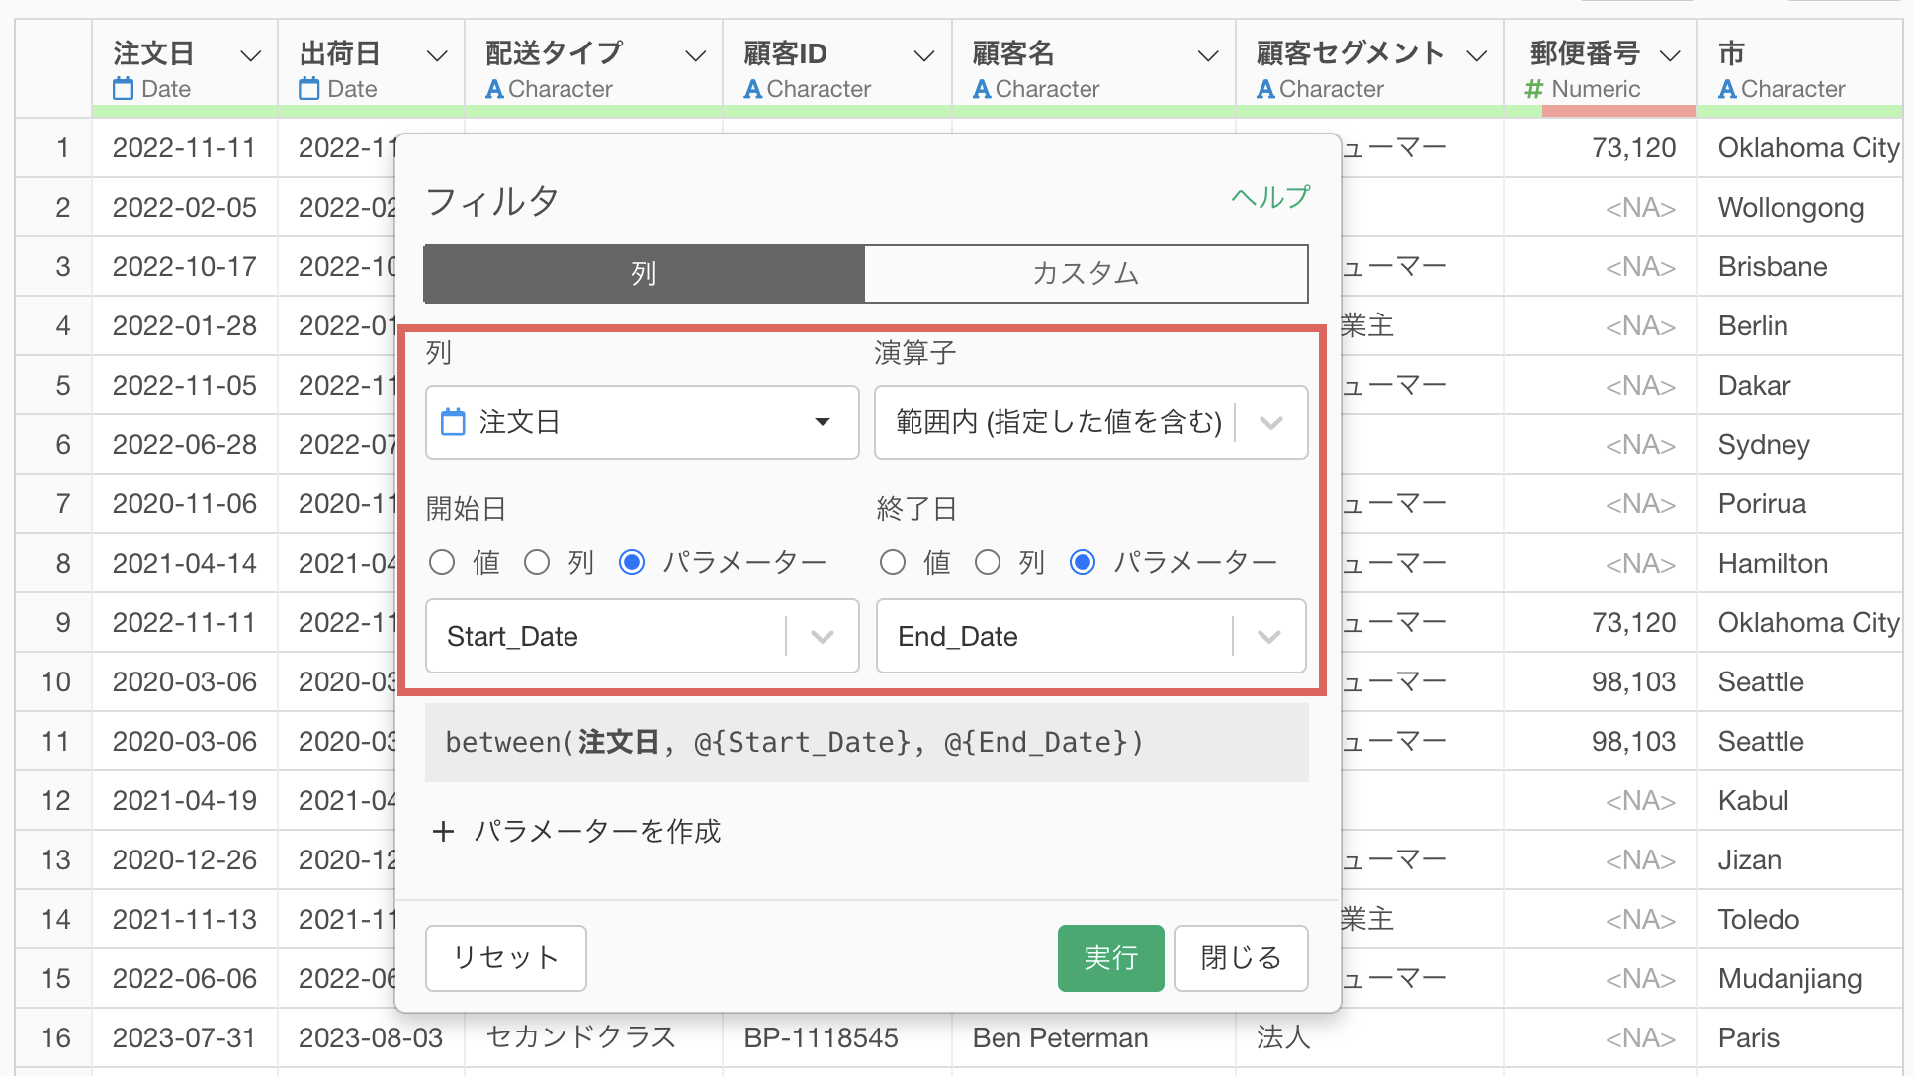
Task: Click the Numeric hash icon under 郵便番号
Action: 1534,89
